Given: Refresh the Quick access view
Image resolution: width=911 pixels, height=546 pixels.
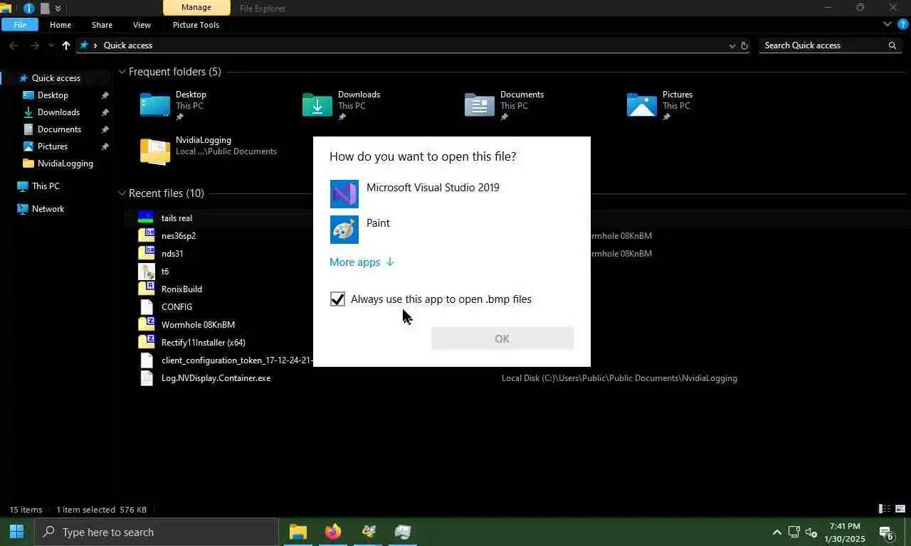Looking at the screenshot, I should click(x=744, y=45).
